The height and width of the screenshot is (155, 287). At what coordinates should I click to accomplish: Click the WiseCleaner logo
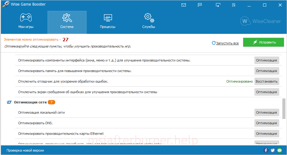[261, 21]
